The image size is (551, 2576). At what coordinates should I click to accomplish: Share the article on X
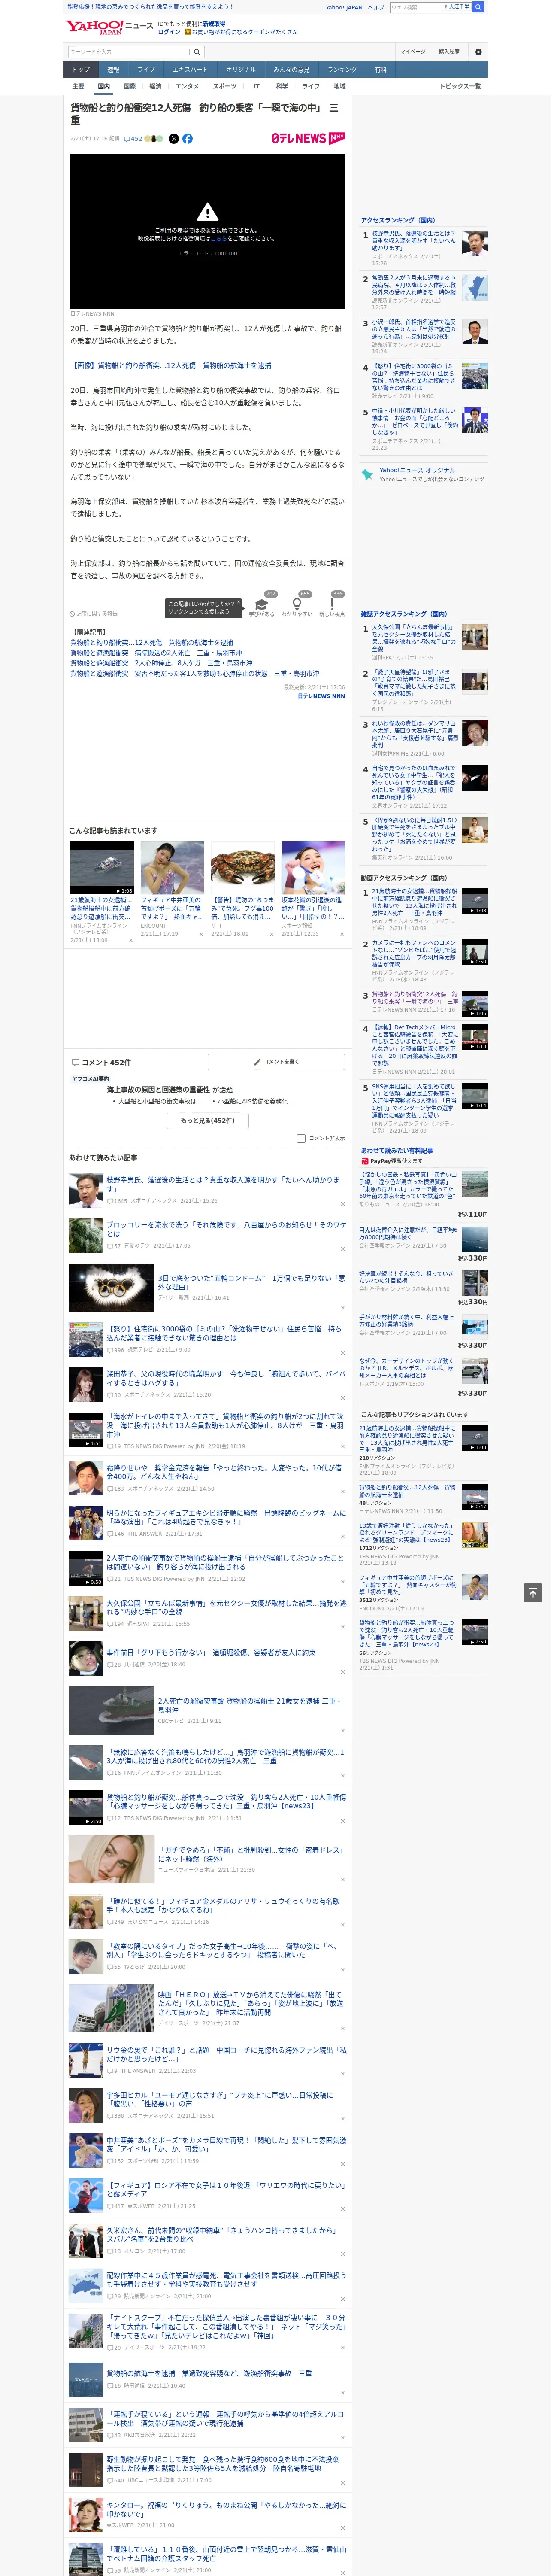174,139
